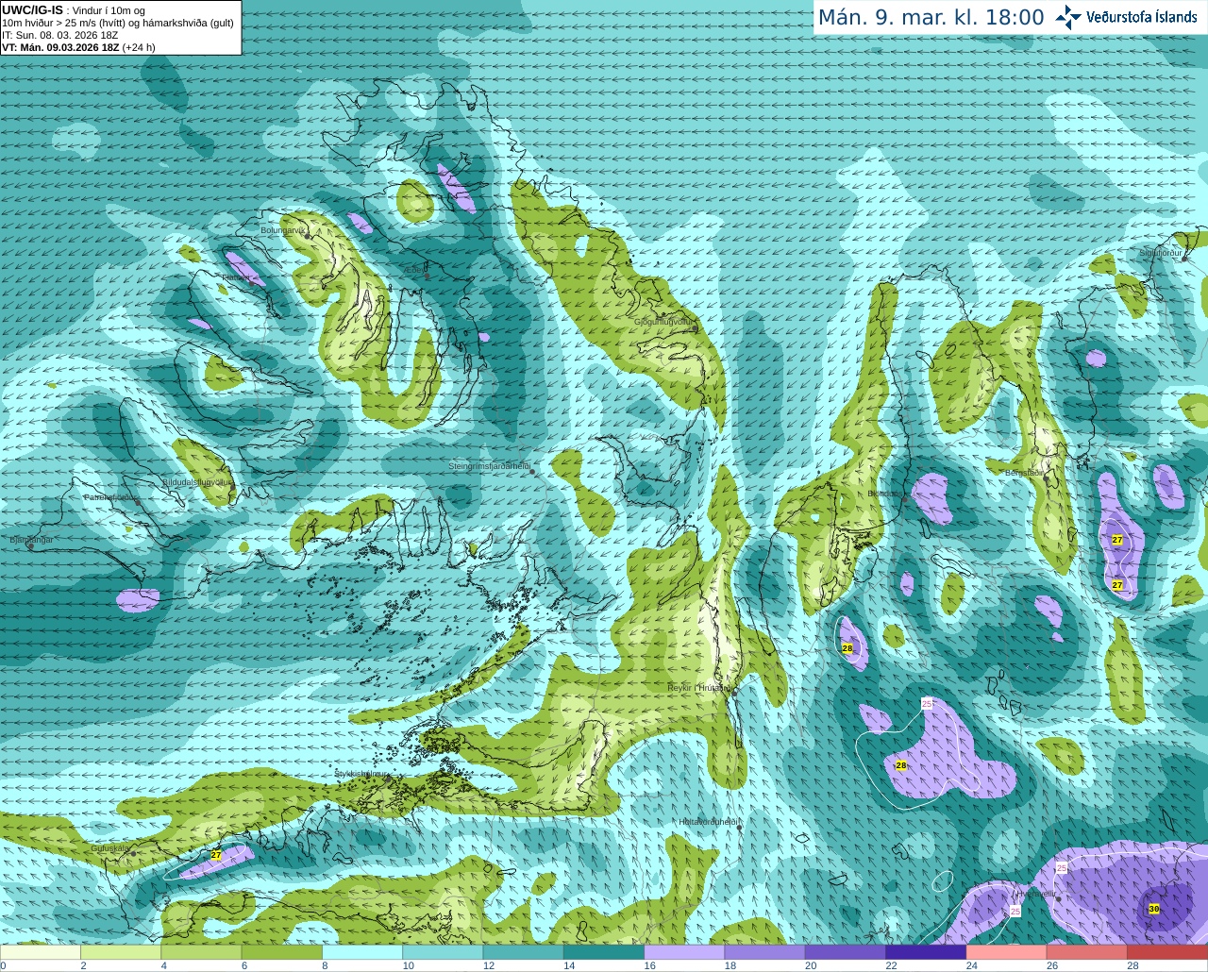Select the 6–8 m/s olive green legend swatch
The image size is (1208, 972).
point(282,952)
